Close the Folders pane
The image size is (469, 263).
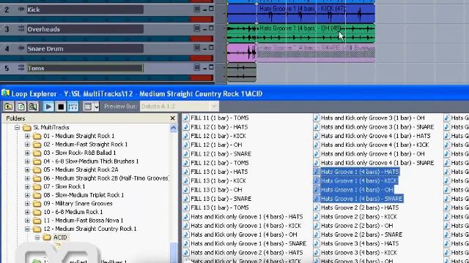173,118
